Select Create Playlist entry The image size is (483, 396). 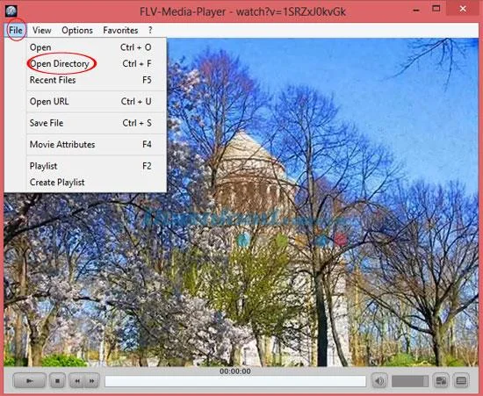tap(96, 182)
